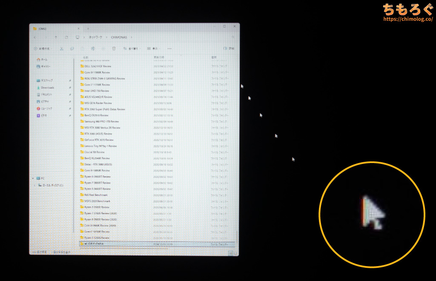This screenshot has height=281, width=436.
Task: Go up one folder level
Action: (x=56, y=37)
